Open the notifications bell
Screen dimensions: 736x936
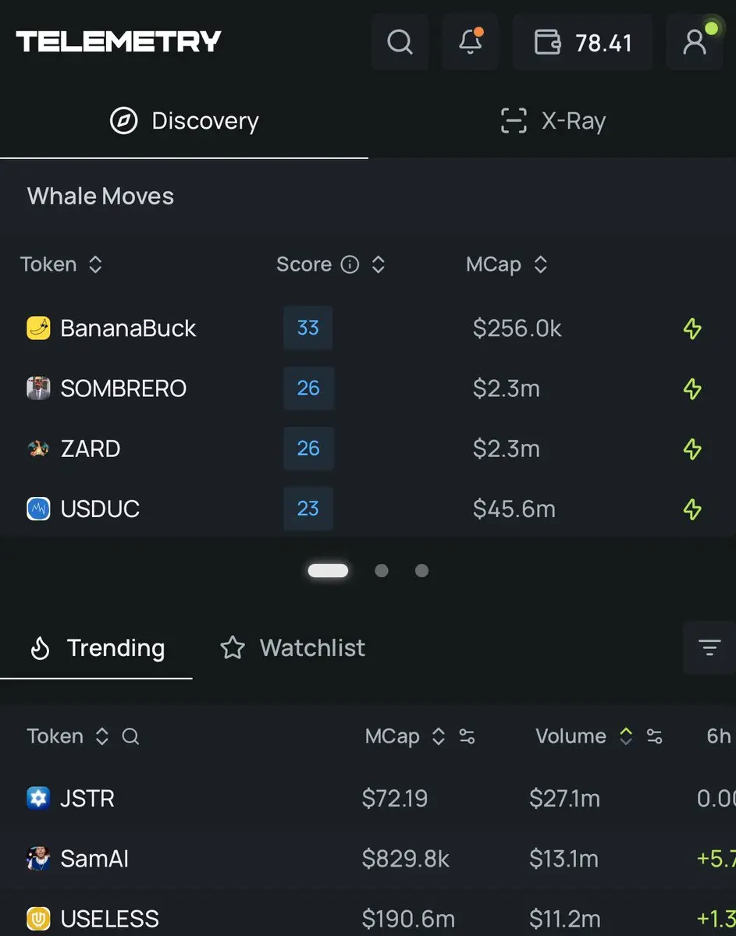pyautogui.click(x=470, y=42)
